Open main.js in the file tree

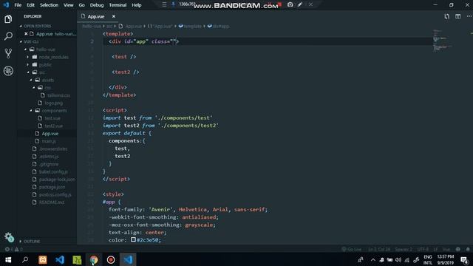(x=49, y=141)
